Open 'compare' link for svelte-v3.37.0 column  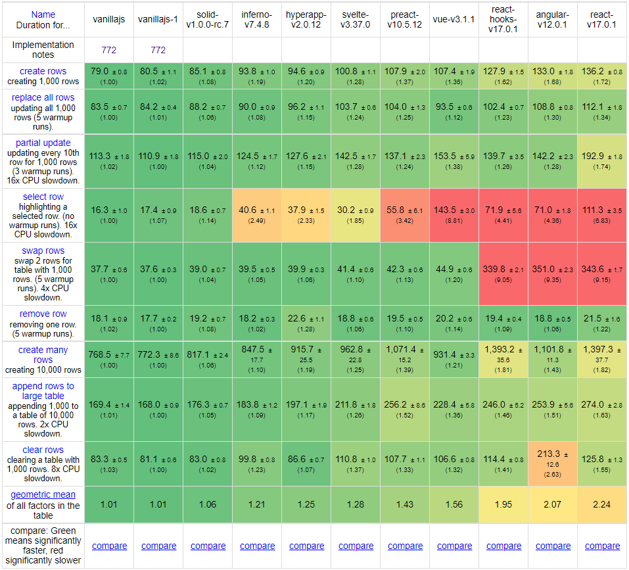tap(356, 546)
